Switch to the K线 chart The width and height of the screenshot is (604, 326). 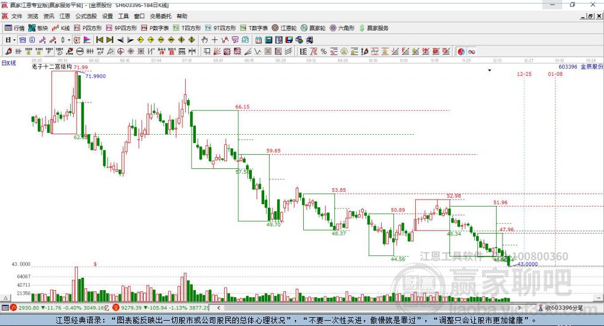click(x=61, y=28)
